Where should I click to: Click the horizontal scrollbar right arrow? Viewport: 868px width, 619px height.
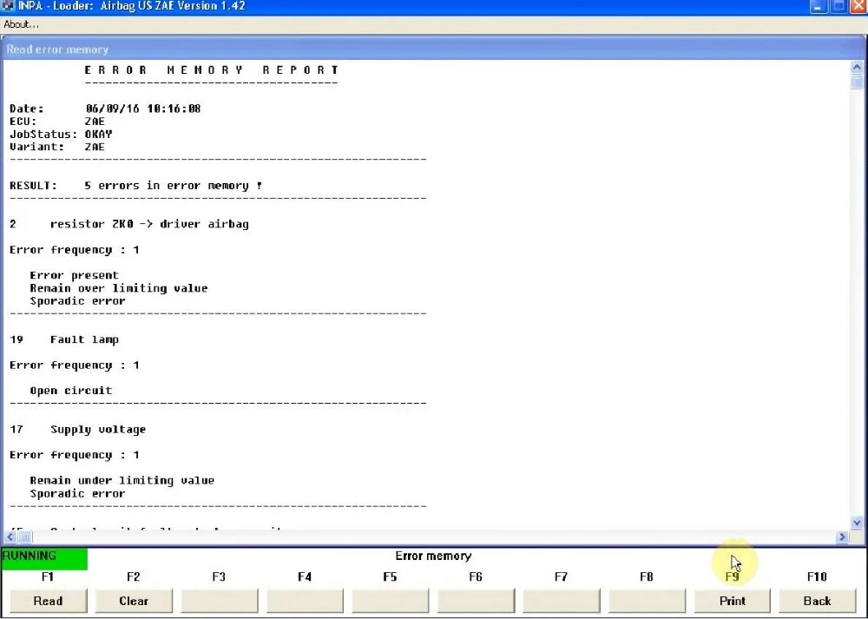[843, 537]
